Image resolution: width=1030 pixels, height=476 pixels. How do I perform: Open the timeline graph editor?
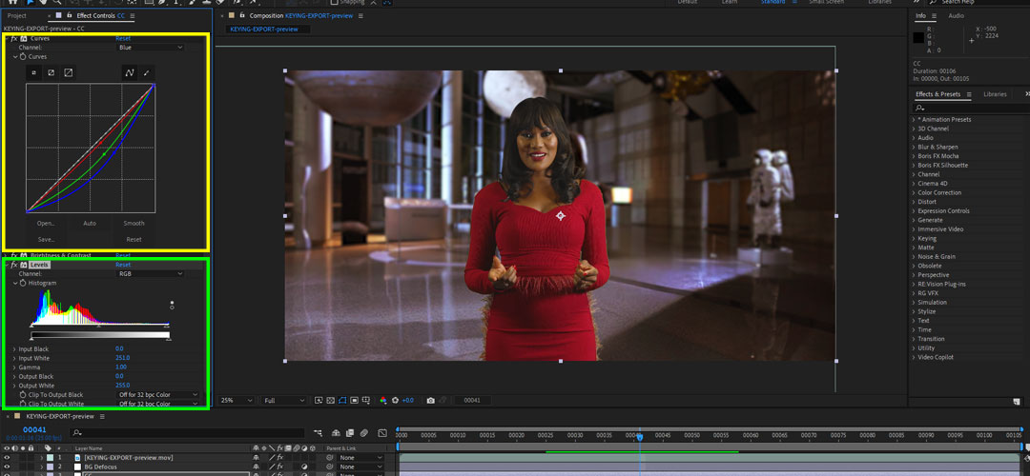coord(382,433)
